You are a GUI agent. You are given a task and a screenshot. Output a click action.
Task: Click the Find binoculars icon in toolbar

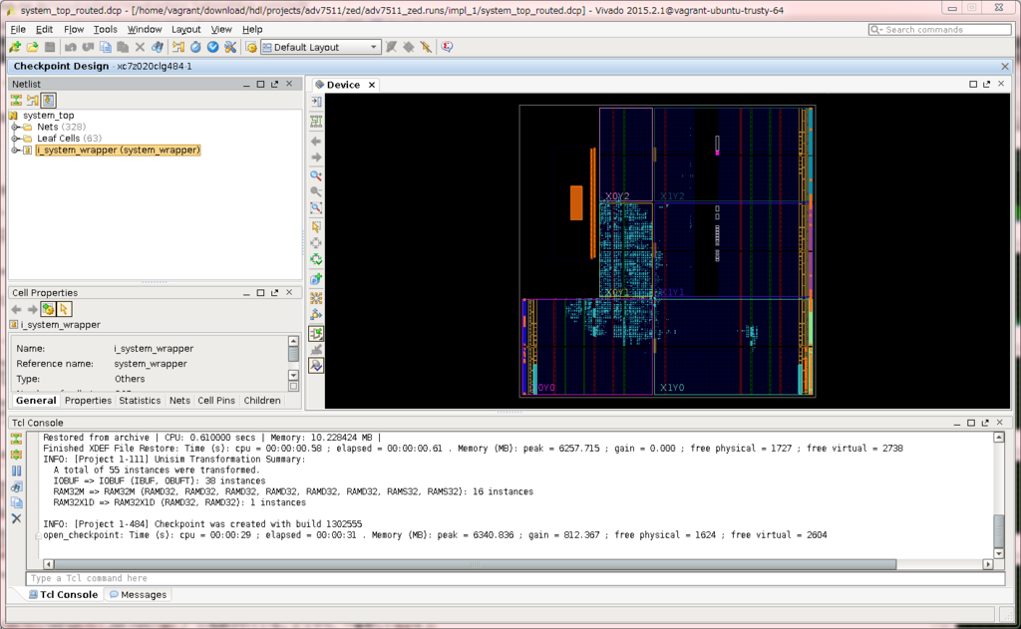158,47
